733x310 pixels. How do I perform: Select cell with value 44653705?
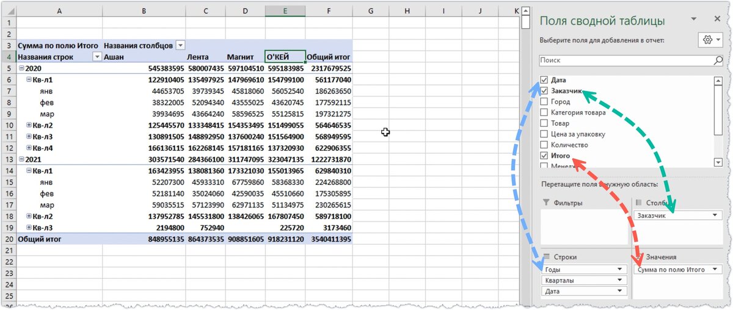pos(144,91)
